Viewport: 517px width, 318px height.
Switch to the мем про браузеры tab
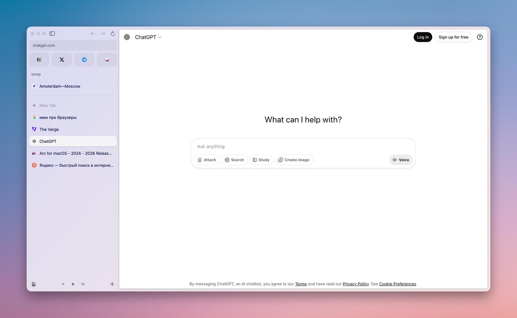click(x=73, y=117)
